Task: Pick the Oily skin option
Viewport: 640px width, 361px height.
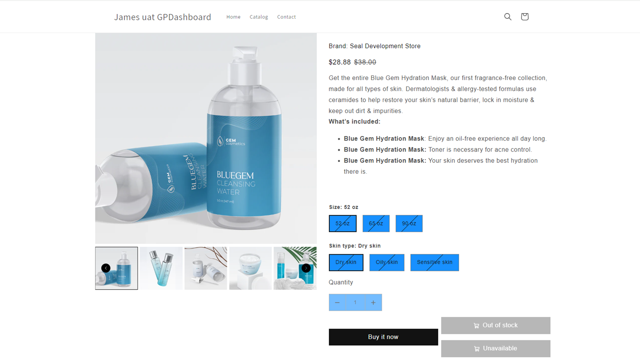Action: pos(387,262)
